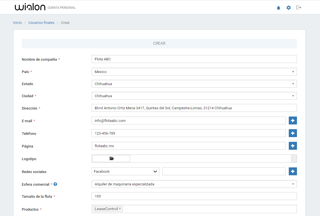Click the Wialon logo
The image size is (320, 216).
coord(30,8)
